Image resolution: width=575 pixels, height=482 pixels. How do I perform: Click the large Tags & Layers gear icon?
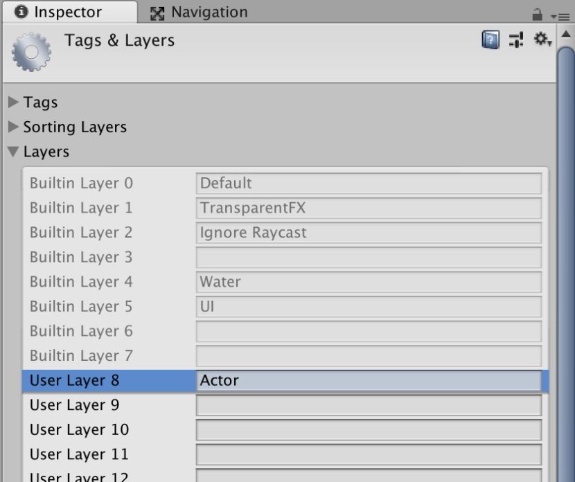coord(32,53)
